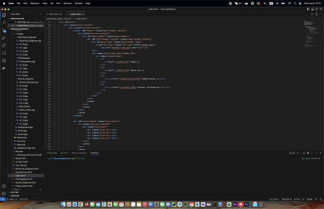Open the Manage gear icon
This screenshot has width=324, height=209.
tap(4, 194)
